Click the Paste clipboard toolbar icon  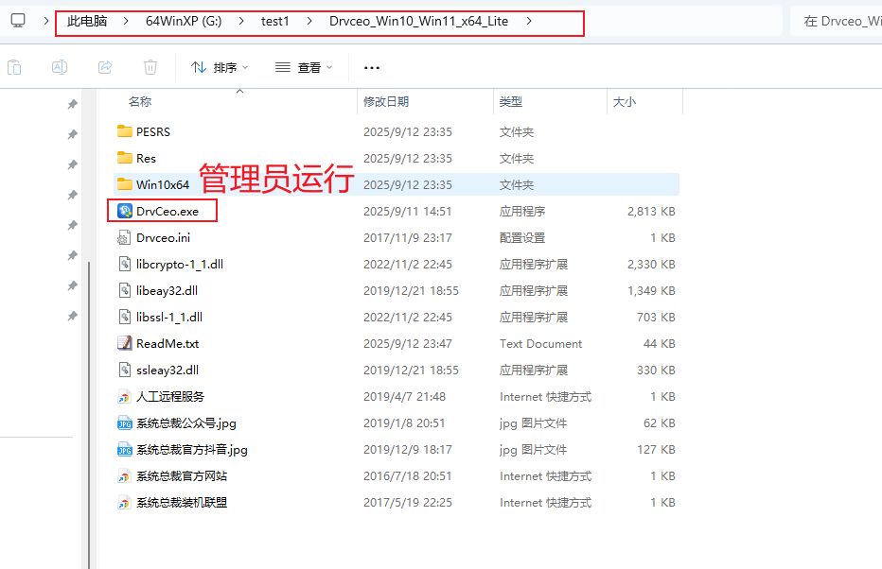coord(14,67)
